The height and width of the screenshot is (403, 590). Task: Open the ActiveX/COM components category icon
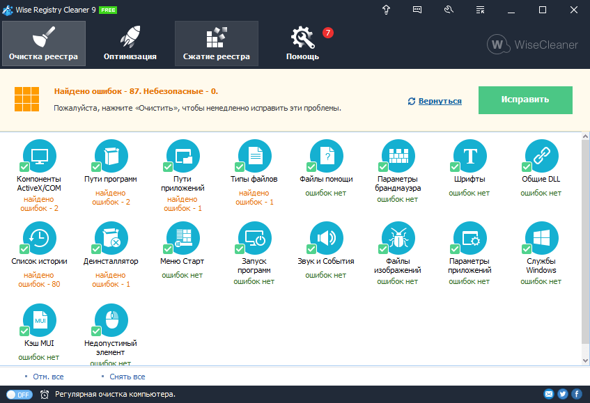click(40, 156)
